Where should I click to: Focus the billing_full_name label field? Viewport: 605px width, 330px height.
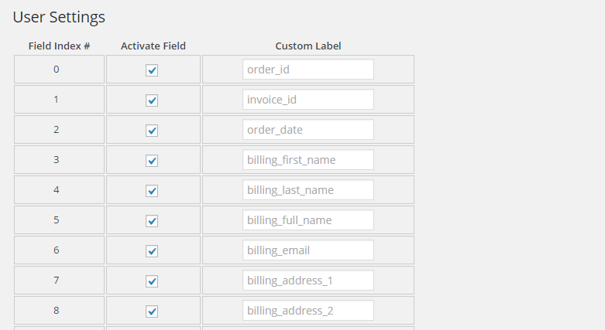pos(308,220)
